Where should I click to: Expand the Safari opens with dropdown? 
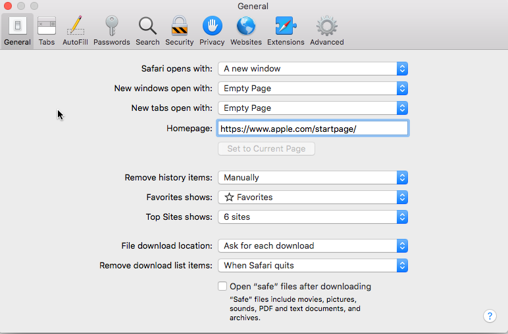313,68
